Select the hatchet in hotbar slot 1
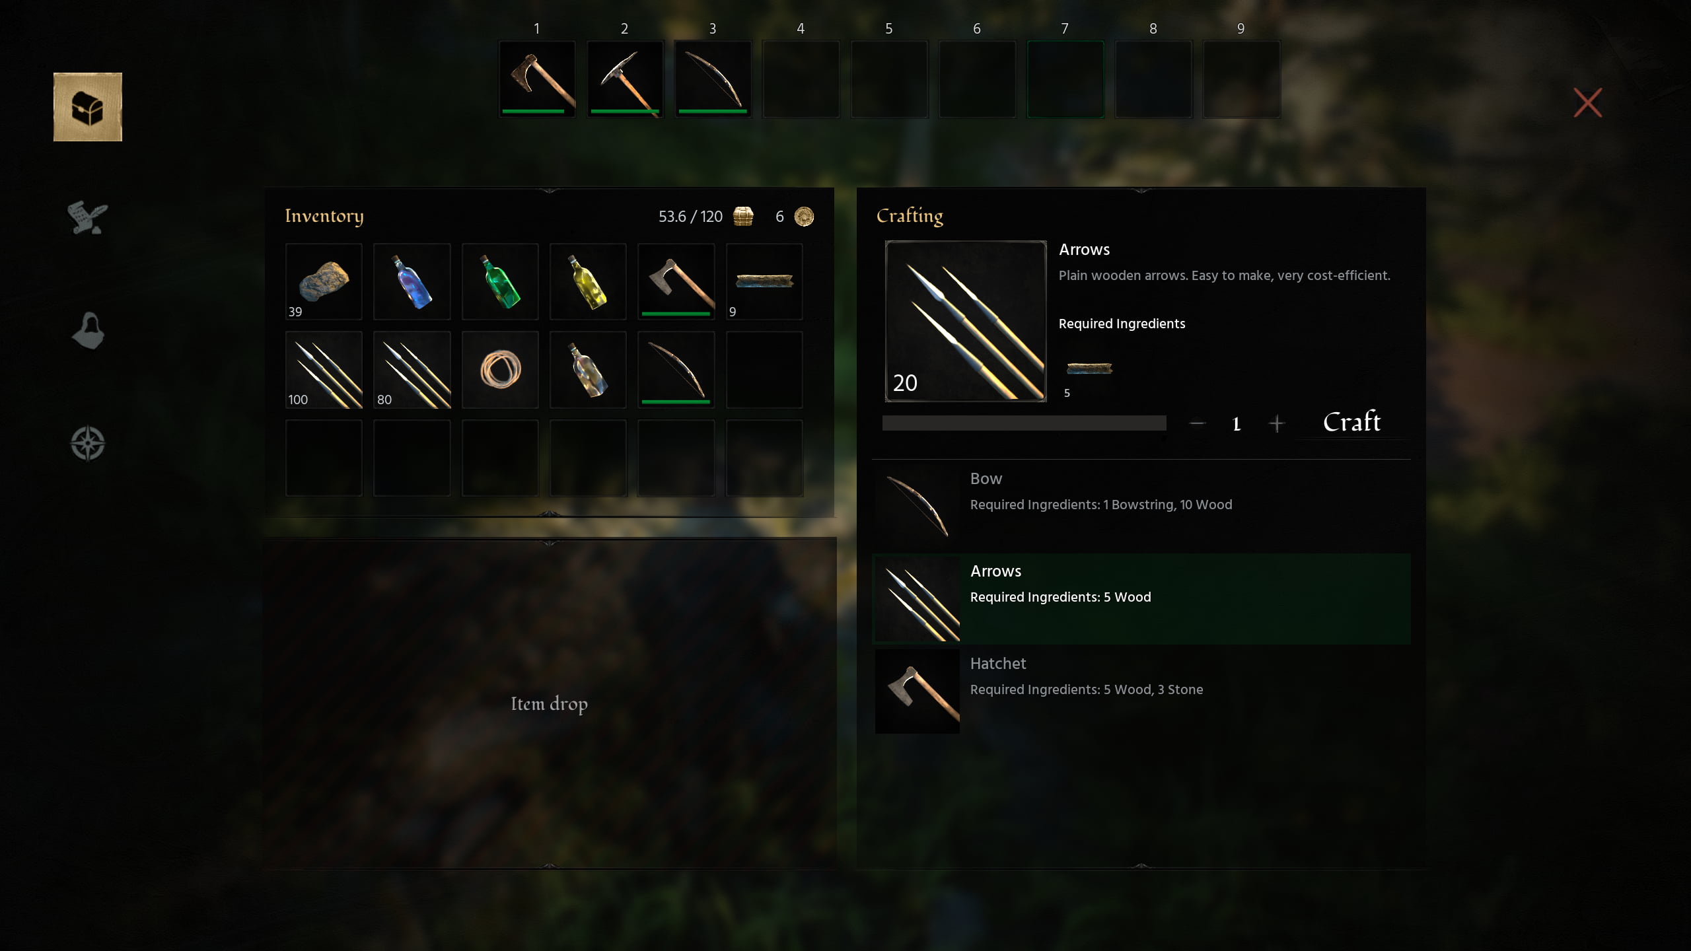The width and height of the screenshot is (1691, 951). (x=537, y=79)
